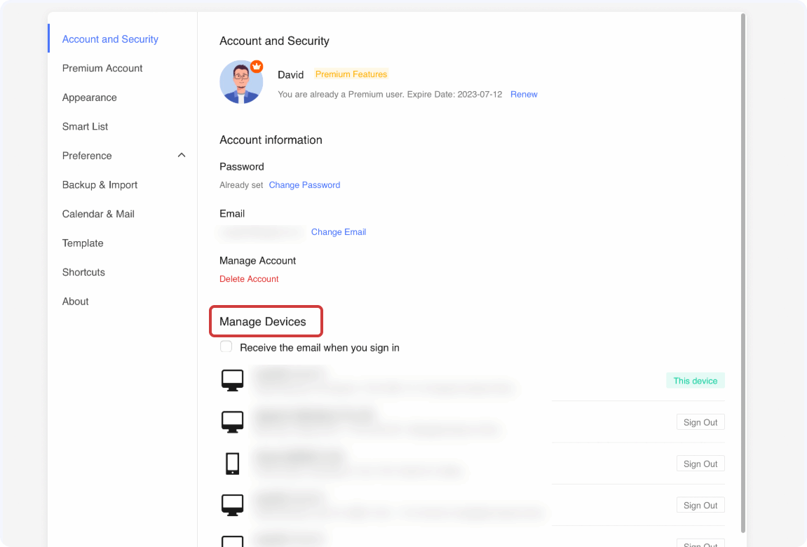The image size is (807, 547).
Task: Enable receive email when you sign in
Action: [x=226, y=347]
